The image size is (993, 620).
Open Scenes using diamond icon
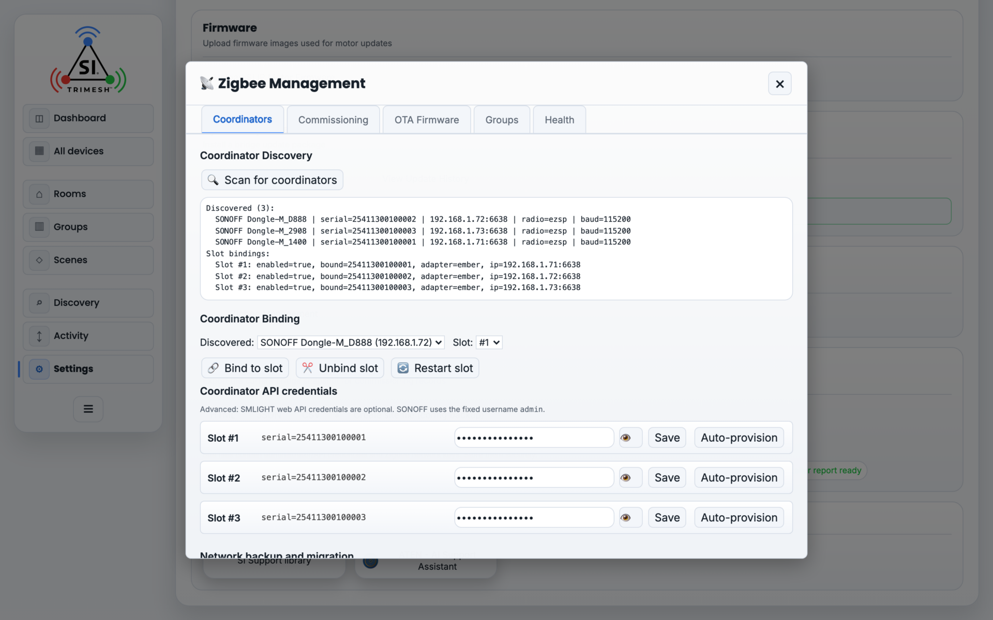pyautogui.click(x=39, y=260)
